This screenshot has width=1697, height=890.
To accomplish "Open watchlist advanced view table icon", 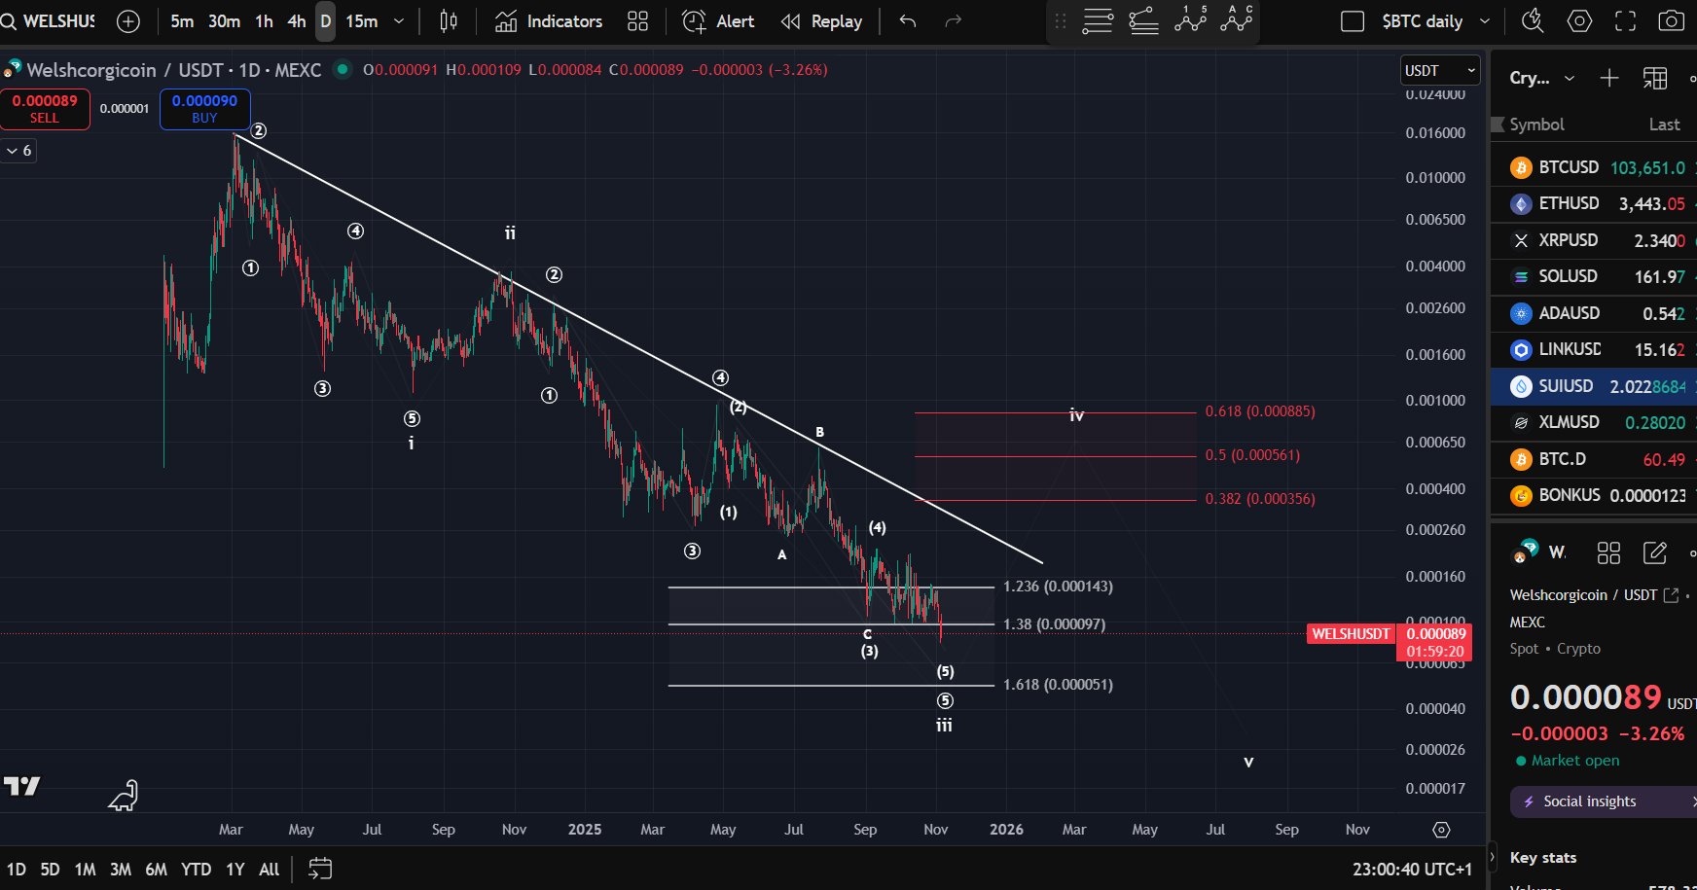I will (1655, 78).
